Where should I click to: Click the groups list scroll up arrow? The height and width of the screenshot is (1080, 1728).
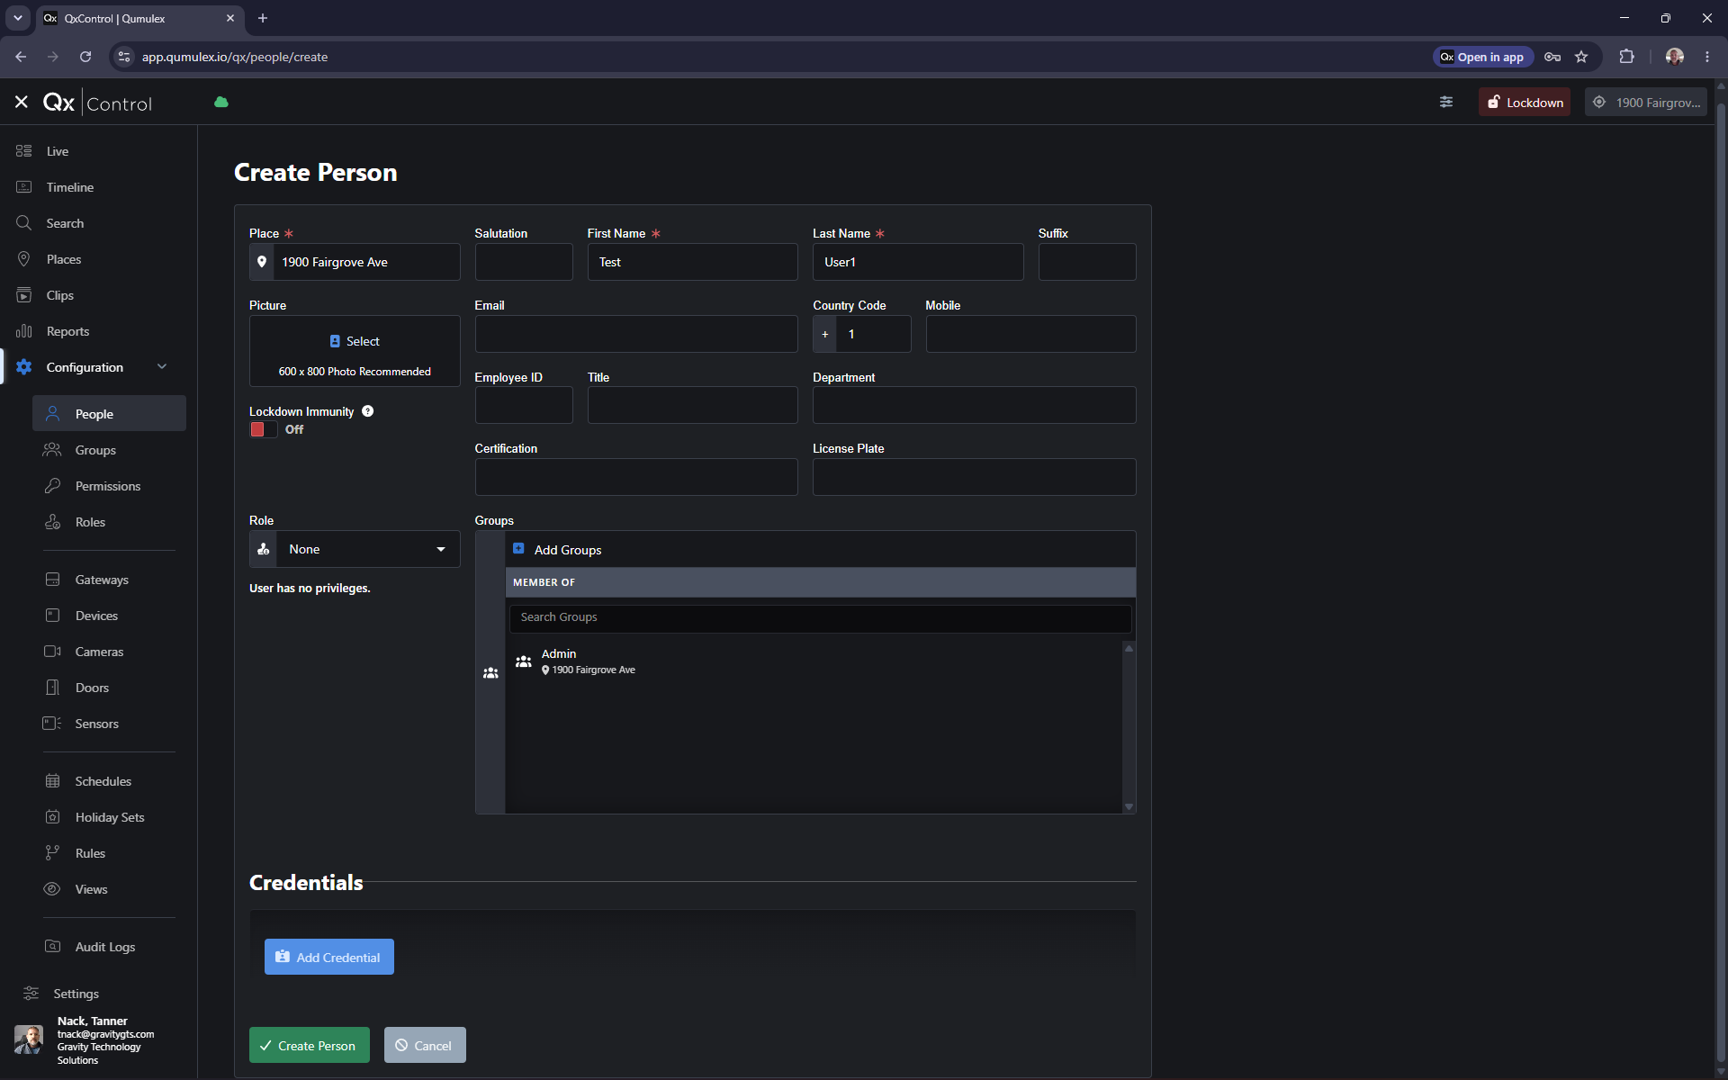(1129, 648)
